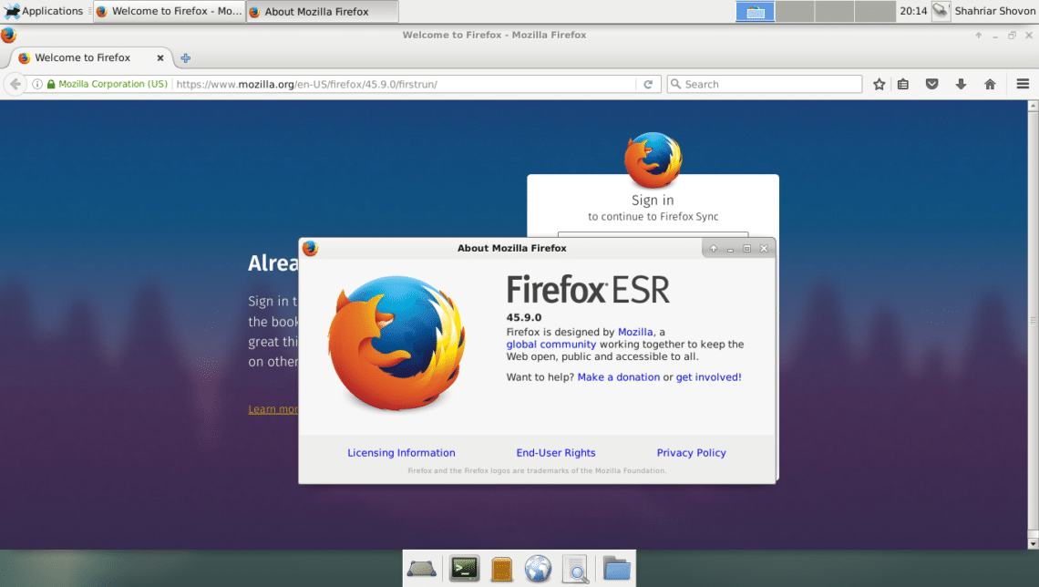Viewport: 1039px width, 587px height.
Task: Click the get involved! link
Action: 708,377
